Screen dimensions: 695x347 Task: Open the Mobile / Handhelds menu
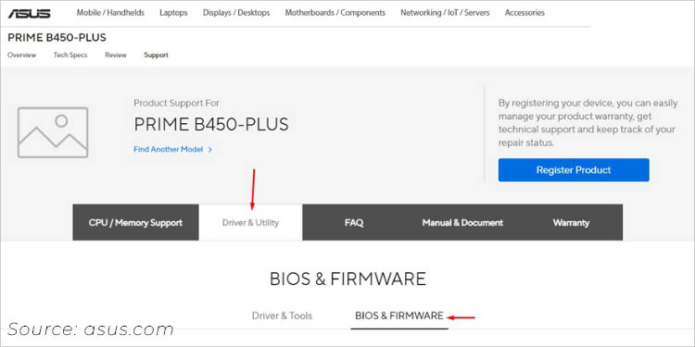coord(110,13)
